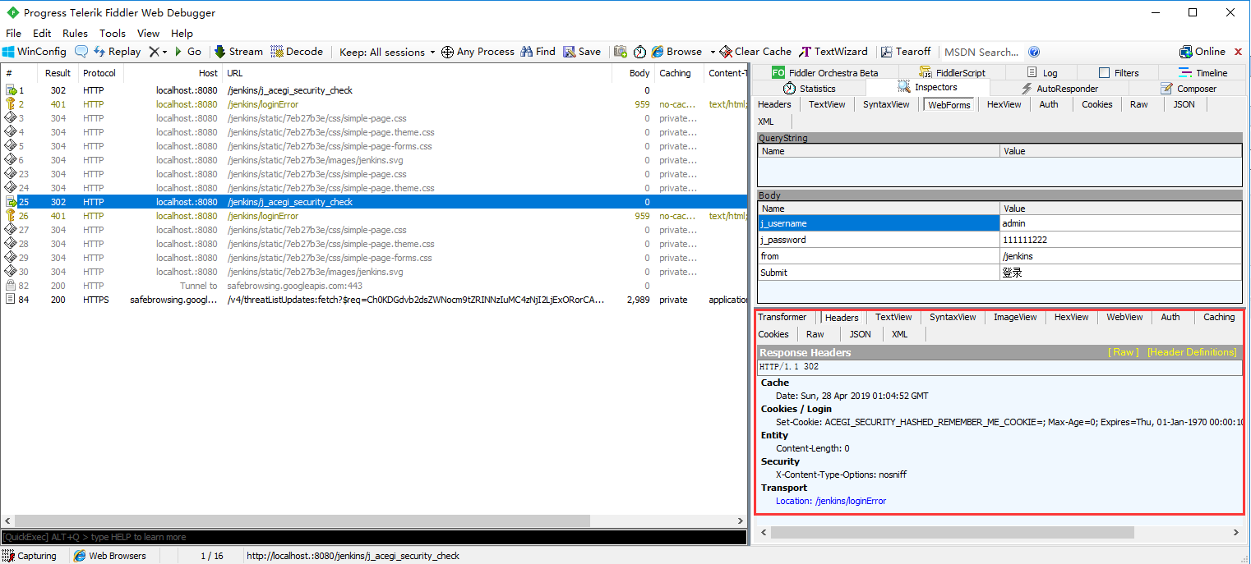Sort by the Protocol column header
The height and width of the screenshot is (564, 1251).
(x=99, y=73)
